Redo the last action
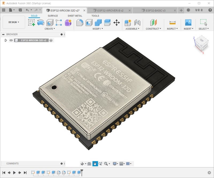This screenshot has width=214, height=178. tap(36, 10)
